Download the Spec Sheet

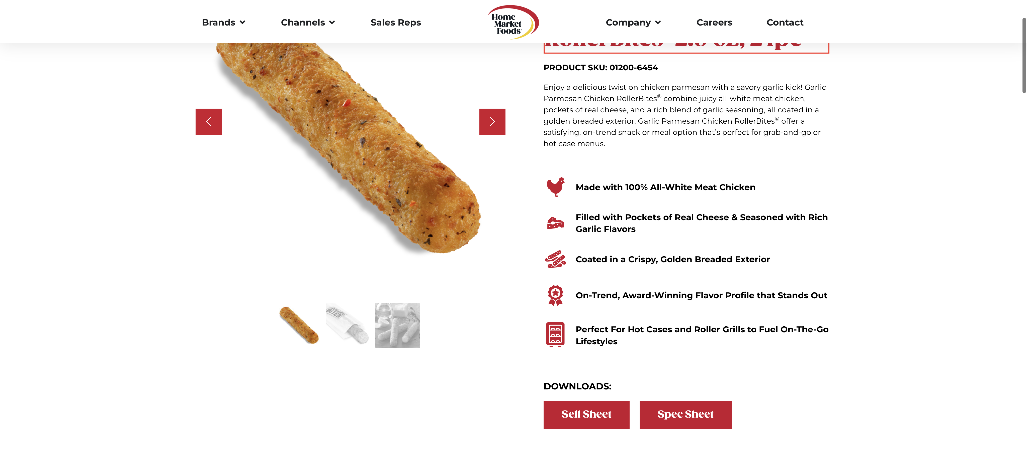[685, 414]
